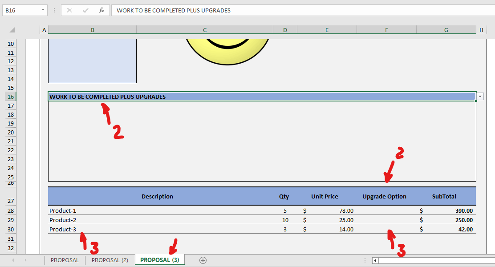Select row 16 header
495x267 pixels.
click(x=11, y=97)
